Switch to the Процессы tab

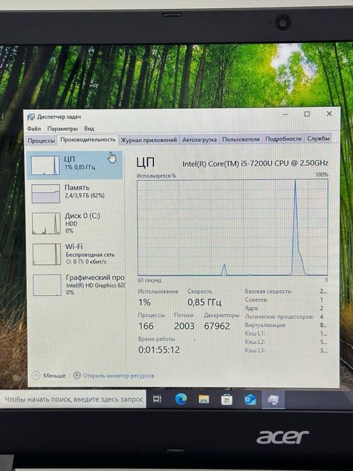tap(42, 141)
